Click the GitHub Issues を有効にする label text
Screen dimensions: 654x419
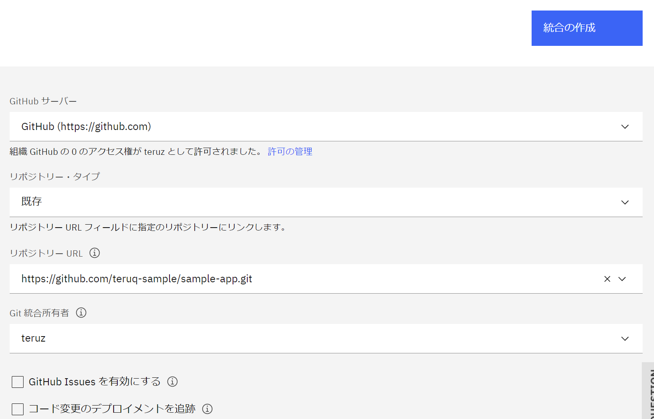95,382
